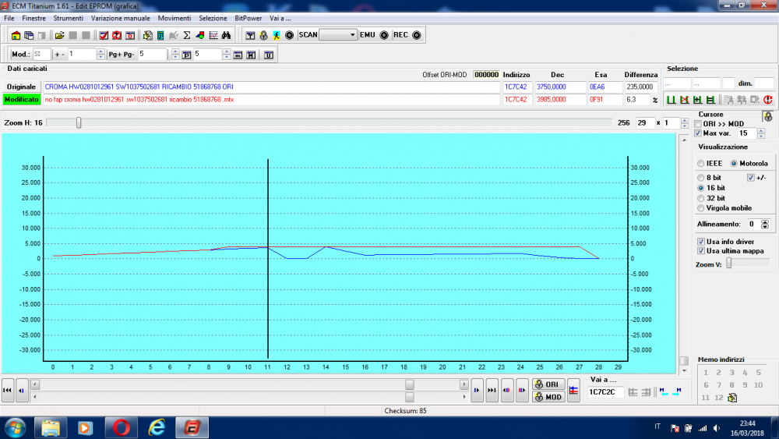Click the sigma sum toolbar icon

pyautogui.click(x=187, y=35)
